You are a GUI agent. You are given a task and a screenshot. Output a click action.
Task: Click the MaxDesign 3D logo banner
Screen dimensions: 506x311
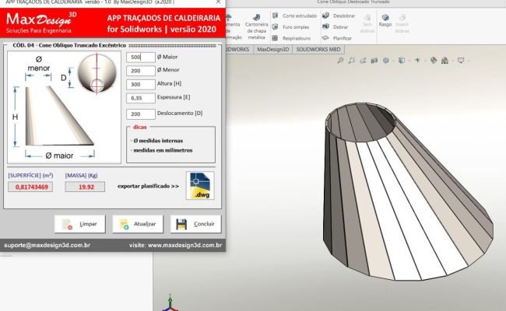click(x=112, y=23)
